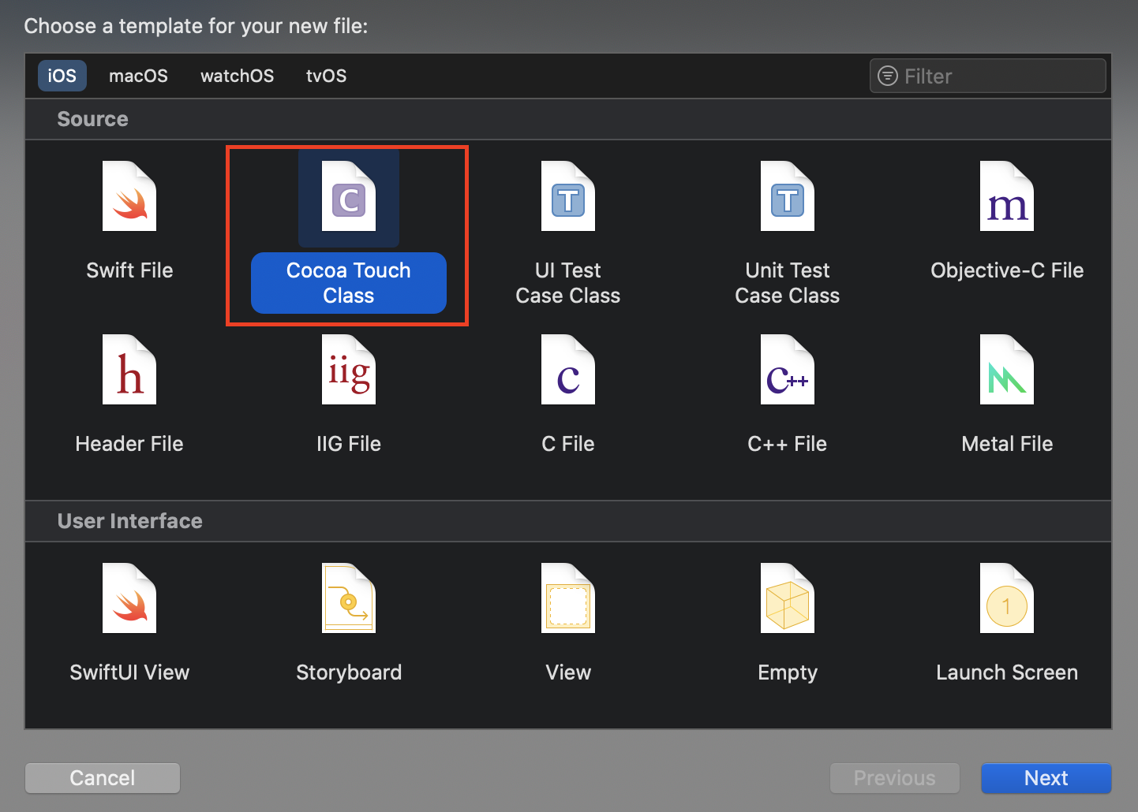Select the Header File template icon

[x=129, y=370]
